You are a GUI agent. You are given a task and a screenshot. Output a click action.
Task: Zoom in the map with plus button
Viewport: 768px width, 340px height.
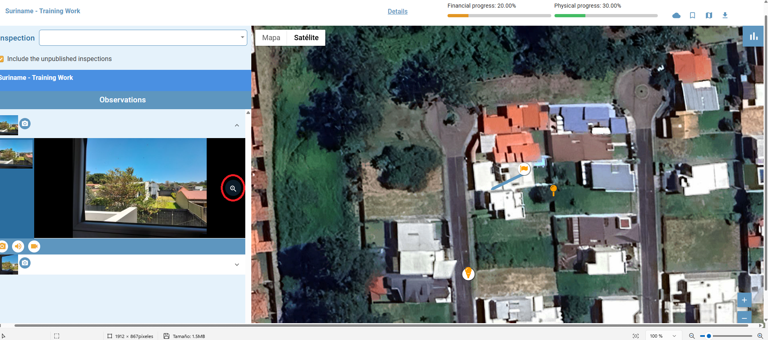744,300
